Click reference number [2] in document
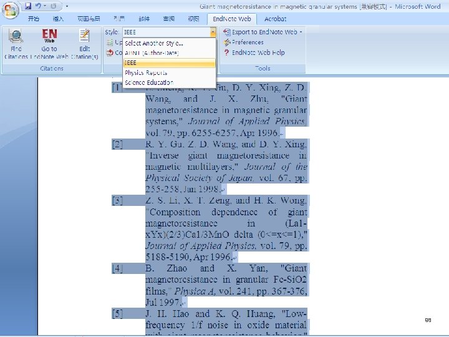 point(117,144)
